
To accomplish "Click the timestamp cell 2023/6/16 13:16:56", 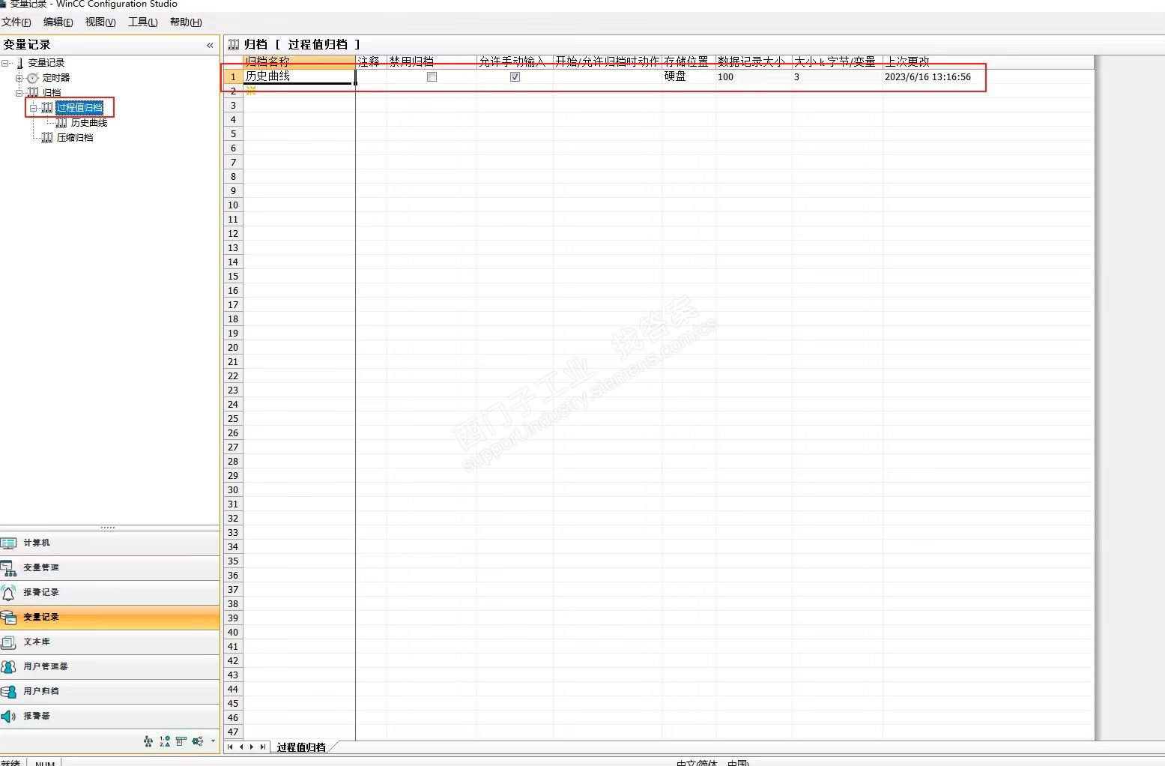I will coord(988,76).
